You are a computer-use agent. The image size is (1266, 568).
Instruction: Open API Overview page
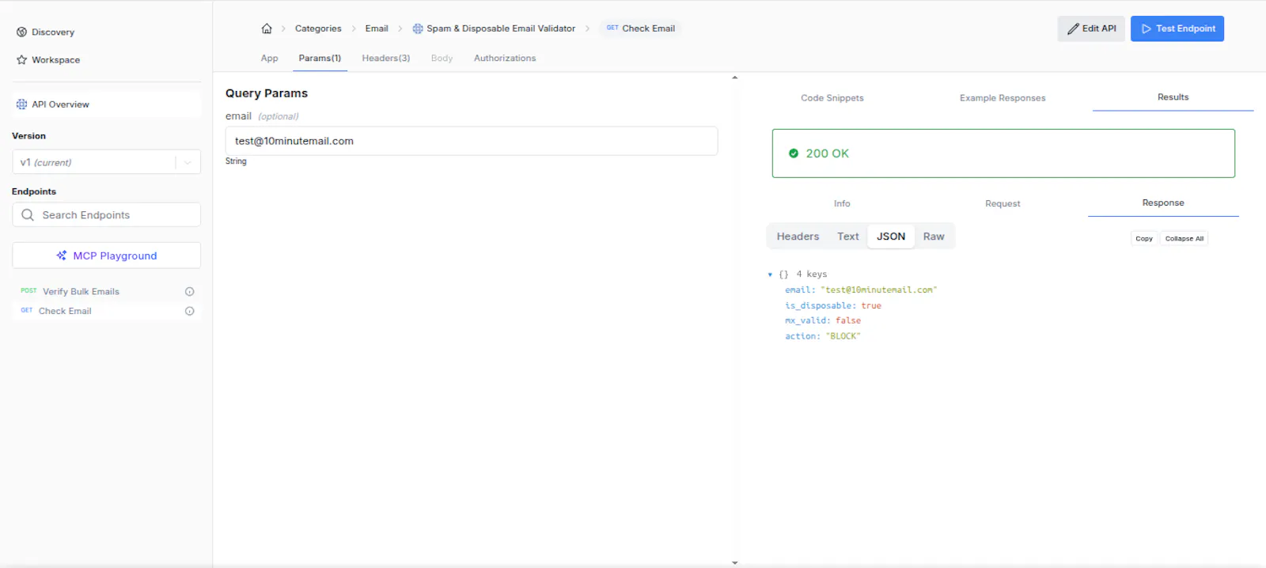click(x=106, y=104)
